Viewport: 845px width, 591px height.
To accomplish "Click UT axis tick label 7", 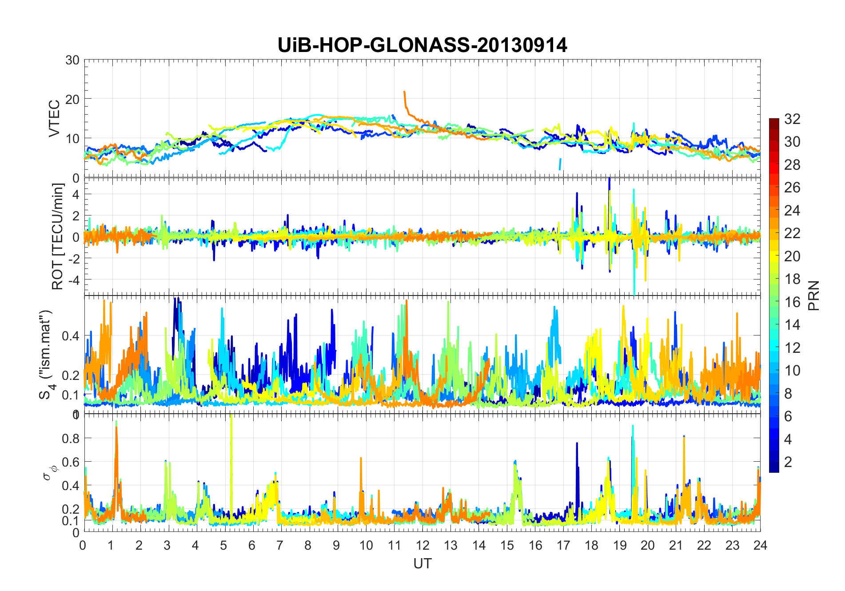I will click(280, 545).
